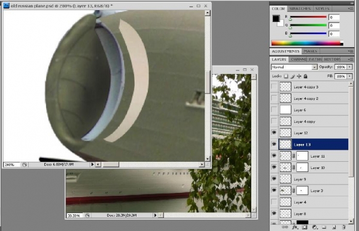Click Layer 6 white thumbnail
The height and width of the screenshot is (231, 359).
[x=285, y=110]
